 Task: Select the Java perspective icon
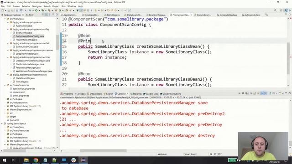click(x=286, y=10)
